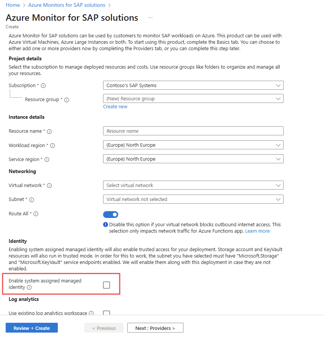Click the Workload region info icon
324x342 pixels.
[52, 146]
